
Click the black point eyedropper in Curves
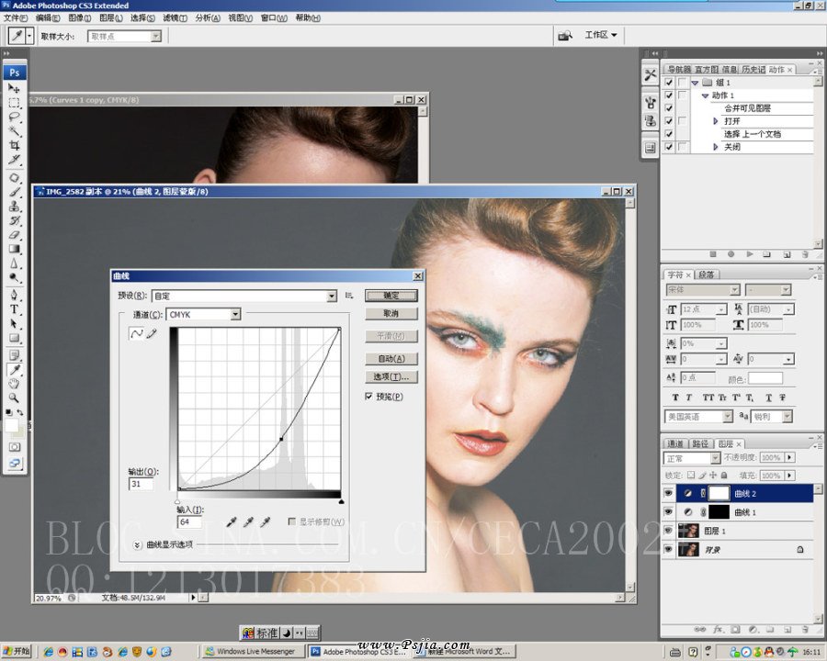tap(232, 521)
